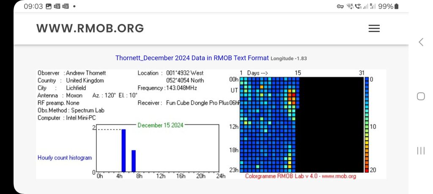Viewport: 433px width, 194px height.
Task: Open the hamburger menu
Action: click(x=374, y=28)
